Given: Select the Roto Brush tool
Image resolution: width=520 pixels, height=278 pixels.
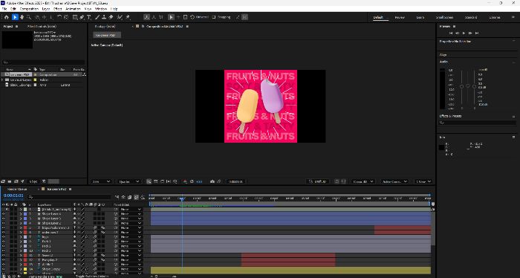Looking at the screenshot, I should (x=120, y=17).
